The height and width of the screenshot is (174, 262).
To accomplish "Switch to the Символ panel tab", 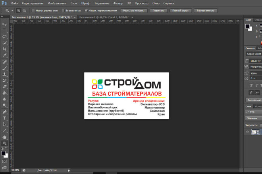I will pos(250,48).
